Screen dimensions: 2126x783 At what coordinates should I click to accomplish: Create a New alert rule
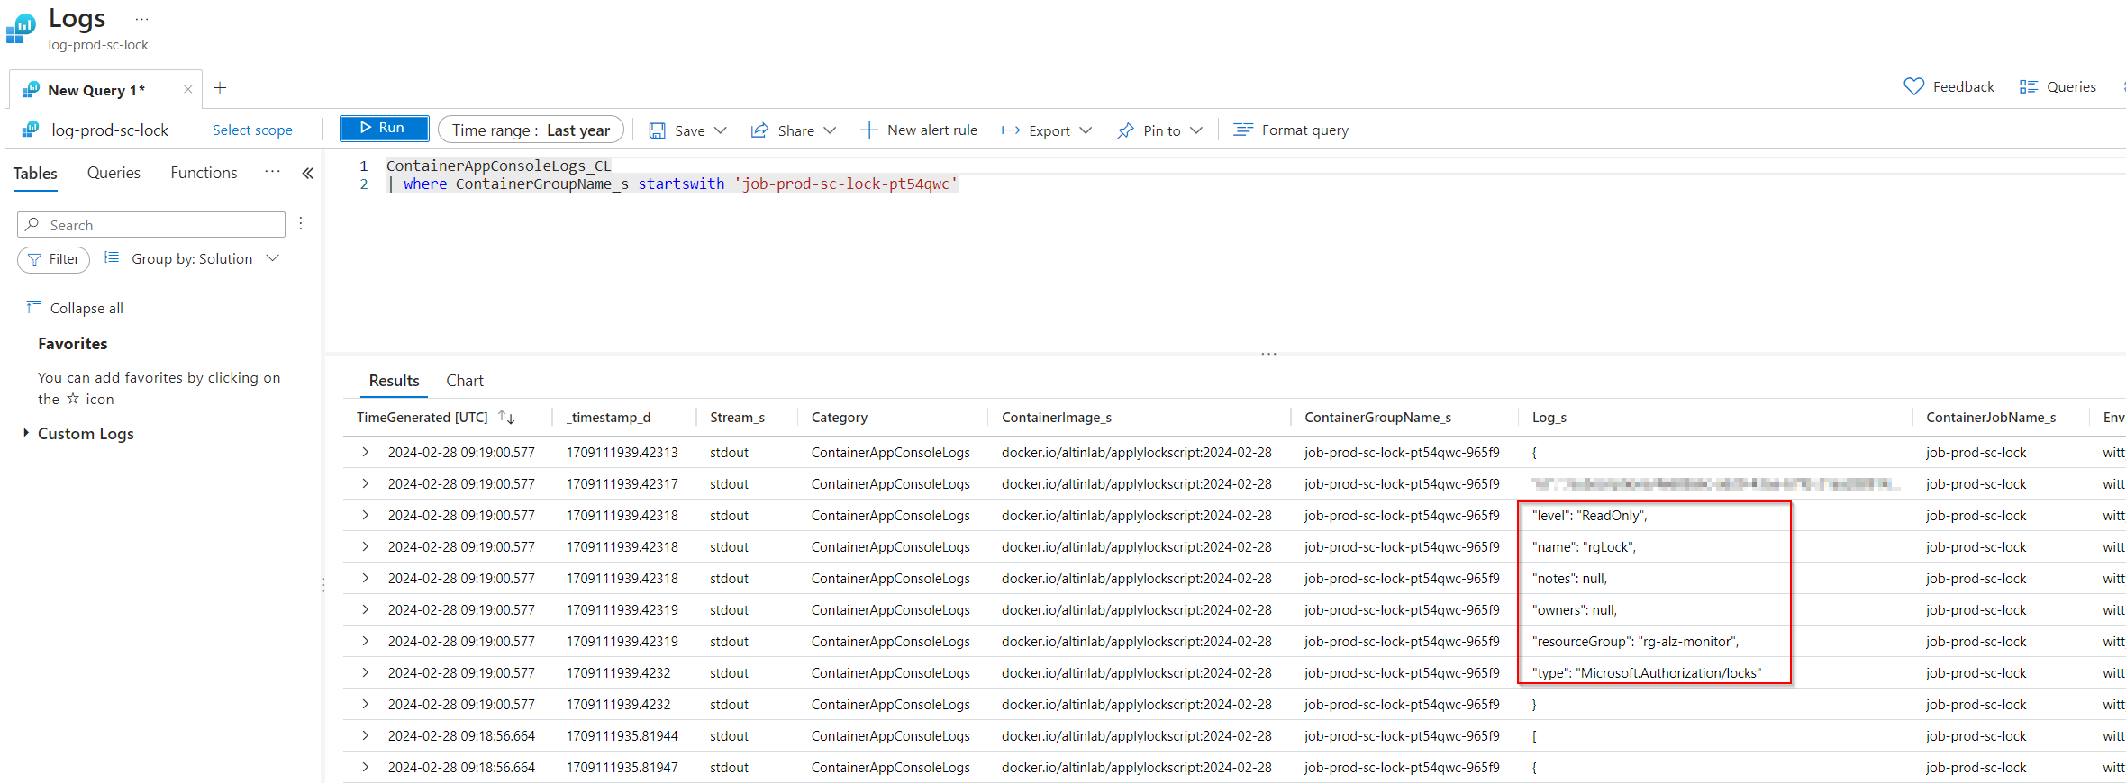tap(919, 130)
